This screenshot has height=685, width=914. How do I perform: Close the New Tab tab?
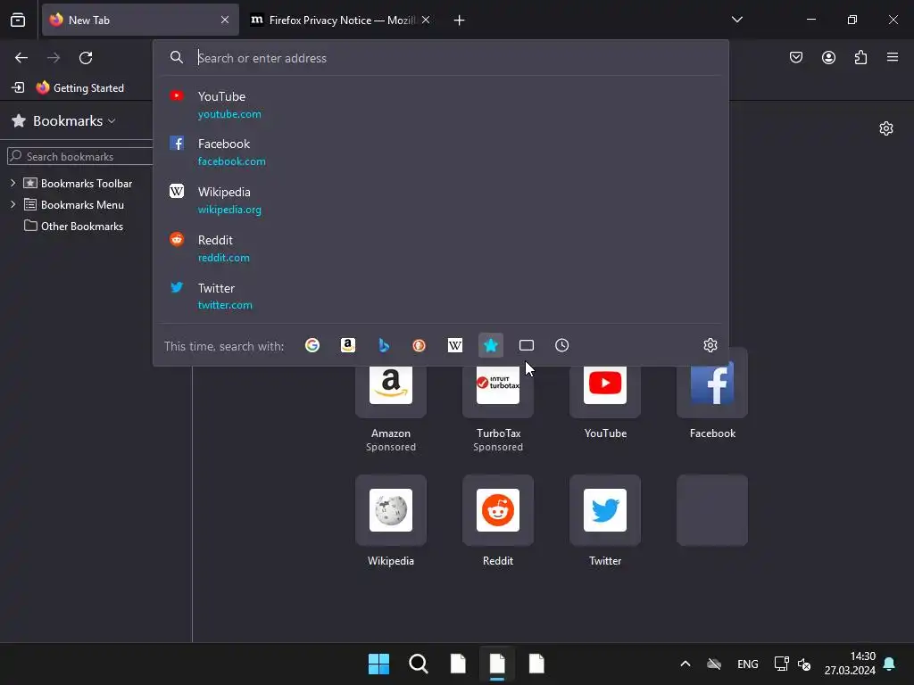click(x=224, y=20)
